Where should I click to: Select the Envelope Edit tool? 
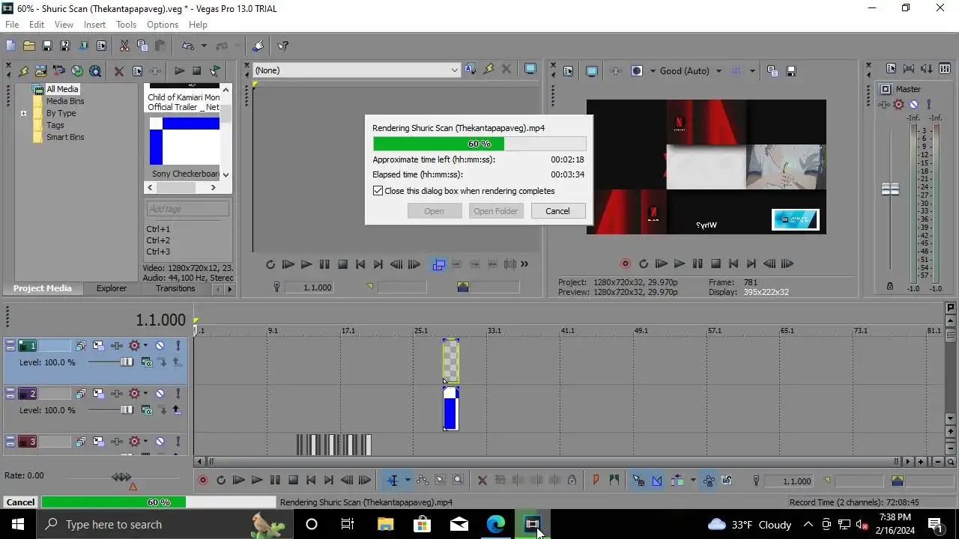[x=422, y=481]
